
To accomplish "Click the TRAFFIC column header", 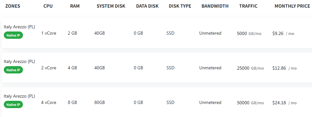I will (x=248, y=6).
